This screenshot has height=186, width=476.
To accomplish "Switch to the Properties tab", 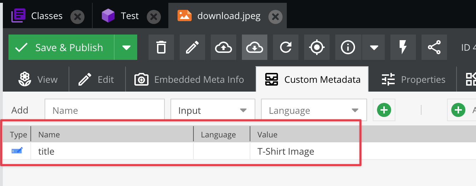I will click(413, 80).
